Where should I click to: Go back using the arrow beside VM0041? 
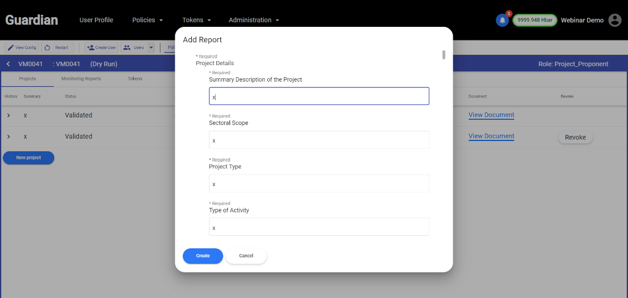[9, 64]
